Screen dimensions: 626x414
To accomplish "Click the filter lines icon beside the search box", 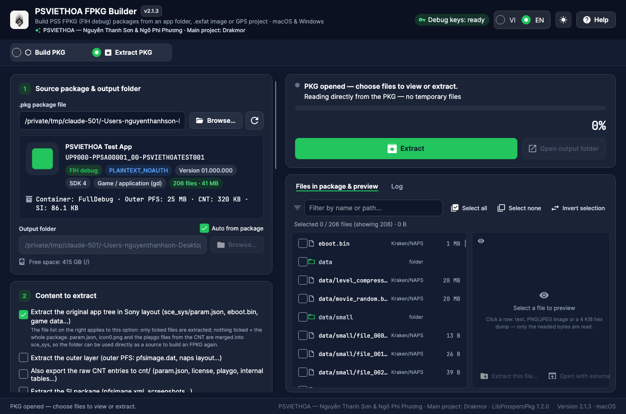I will [297, 208].
